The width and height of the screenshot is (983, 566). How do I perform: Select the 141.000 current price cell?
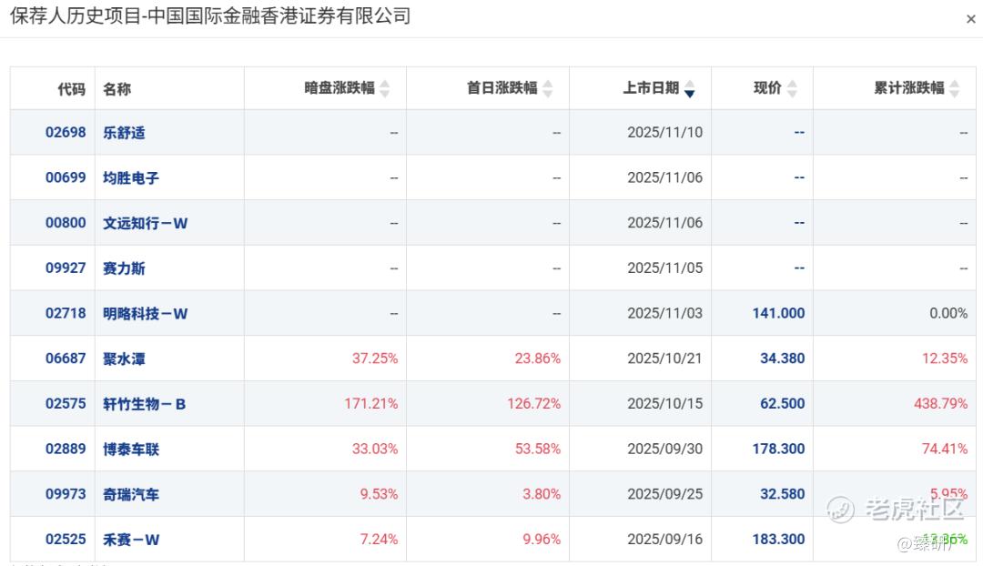pos(778,313)
